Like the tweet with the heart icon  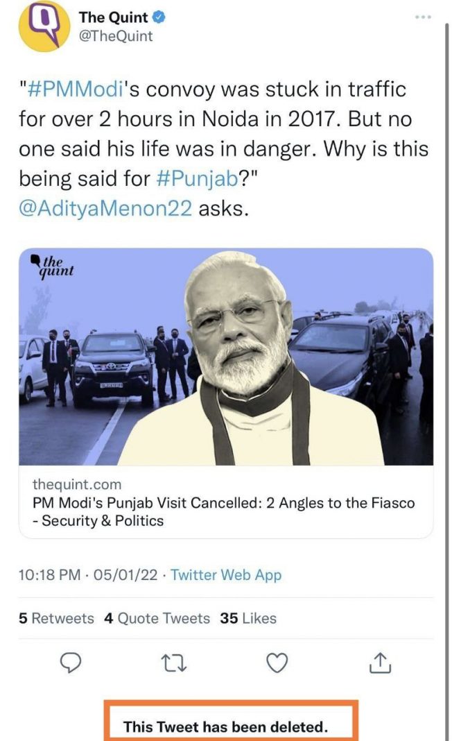[x=277, y=663]
